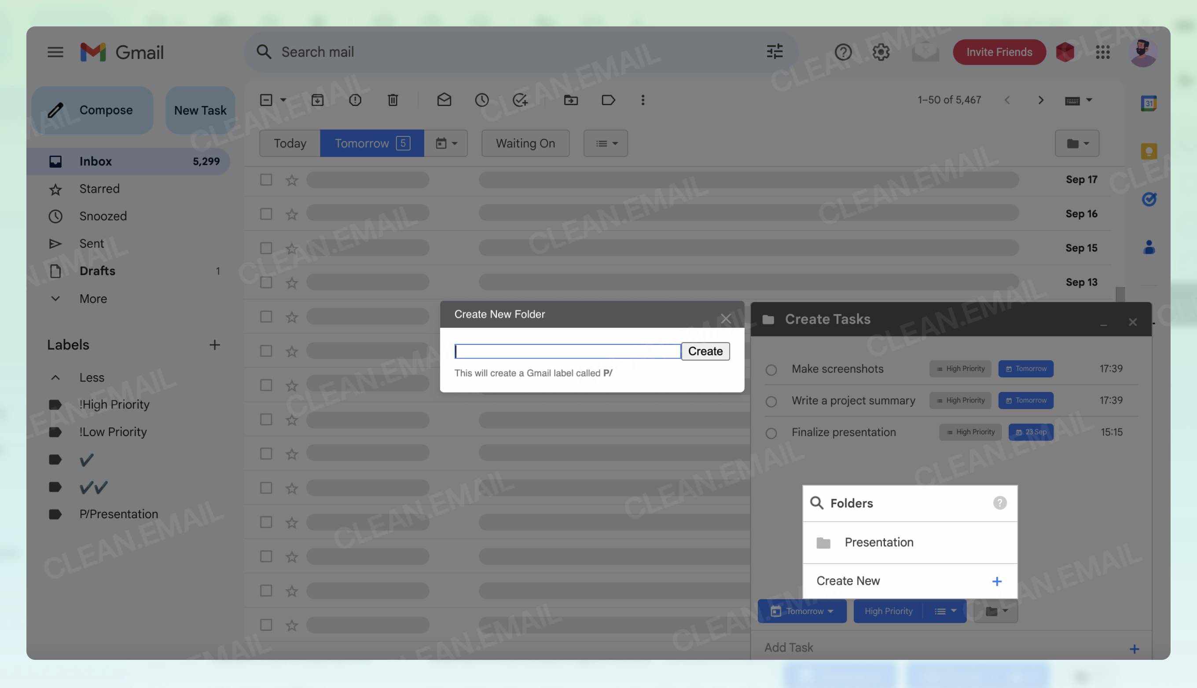Open the Tomorrow date dropdown in Create Tasks
The height and width of the screenshot is (688, 1197).
802,611
